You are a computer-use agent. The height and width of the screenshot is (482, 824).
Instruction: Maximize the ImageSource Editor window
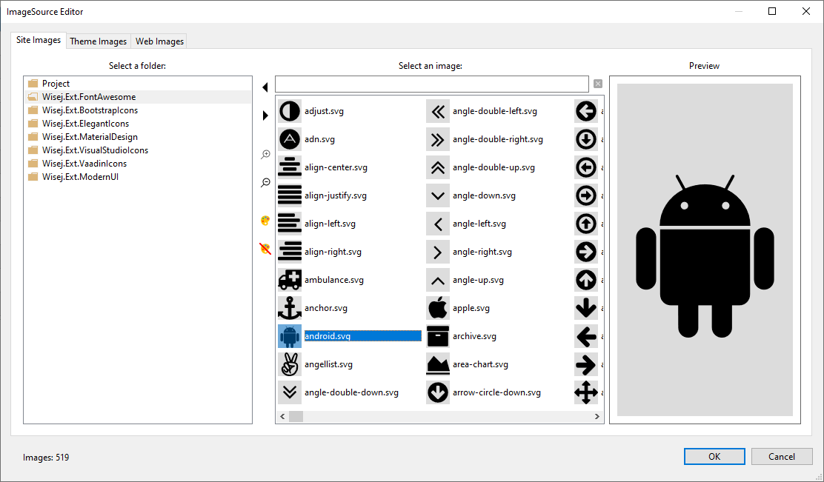[772, 12]
